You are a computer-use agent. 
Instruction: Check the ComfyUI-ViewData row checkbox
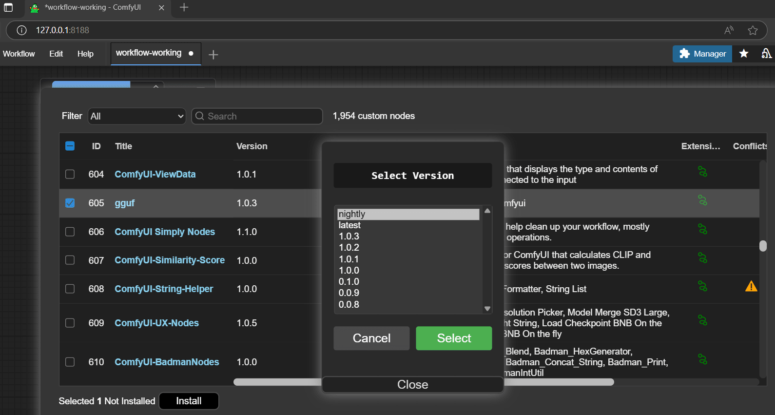pyautogui.click(x=70, y=174)
